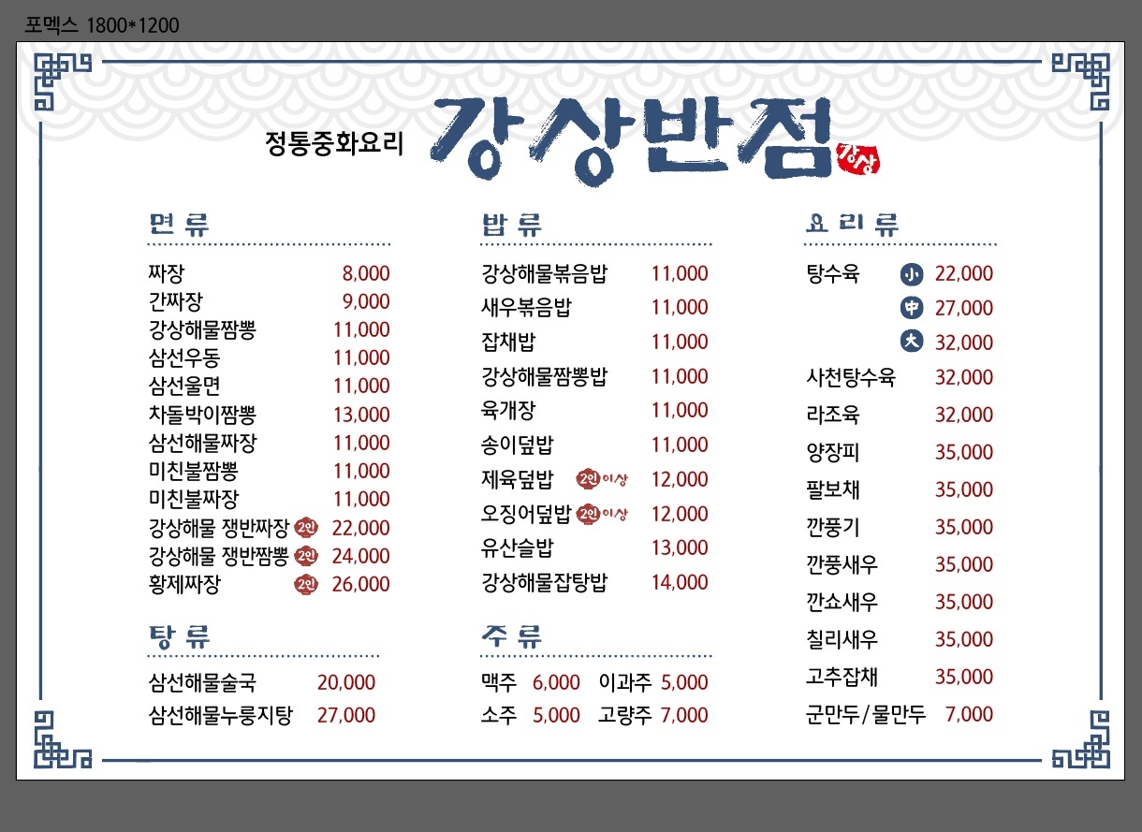
Task: Collapse the 요리류 section
Action: (x=853, y=222)
